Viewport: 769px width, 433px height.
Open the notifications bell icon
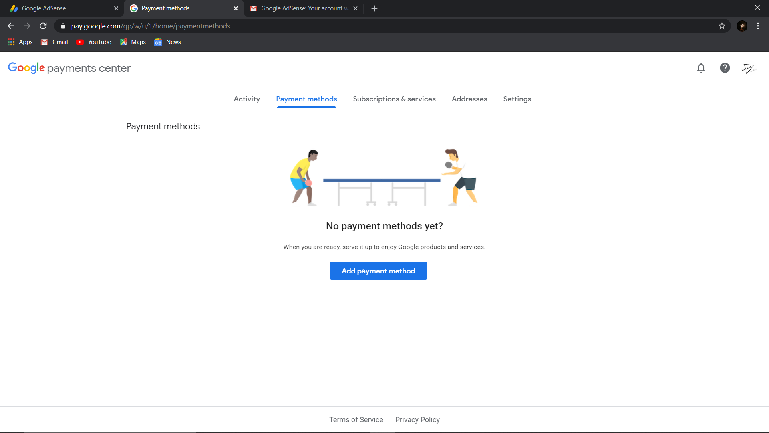click(x=701, y=68)
